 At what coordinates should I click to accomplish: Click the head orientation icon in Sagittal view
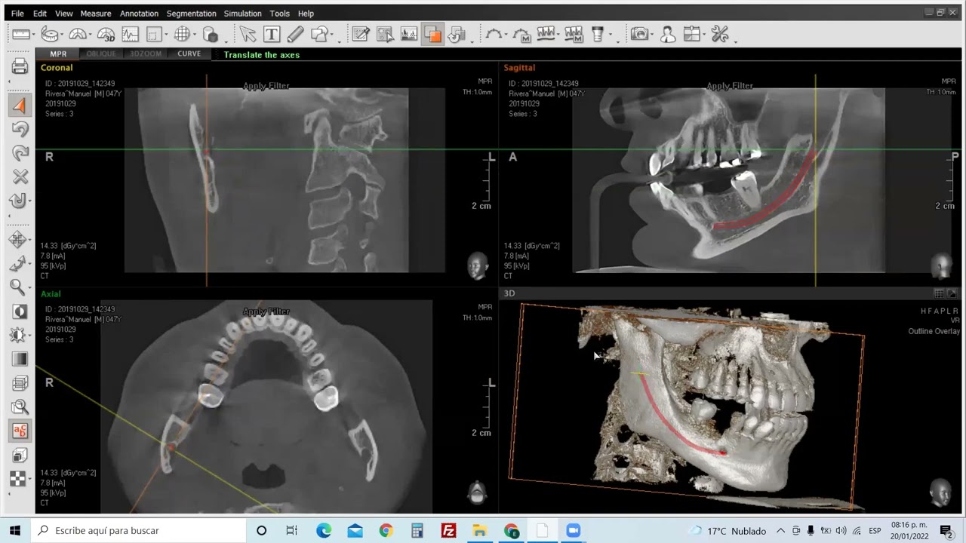coord(940,265)
